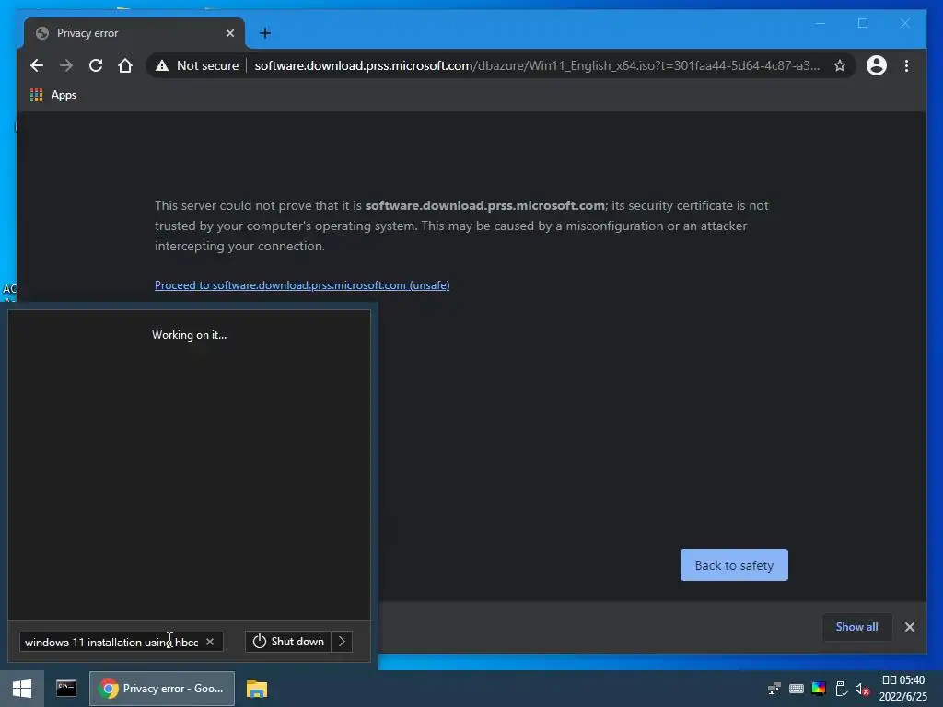Image resolution: width=943 pixels, height=707 pixels.
Task: Click the address bar URL
Action: pos(537,65)
